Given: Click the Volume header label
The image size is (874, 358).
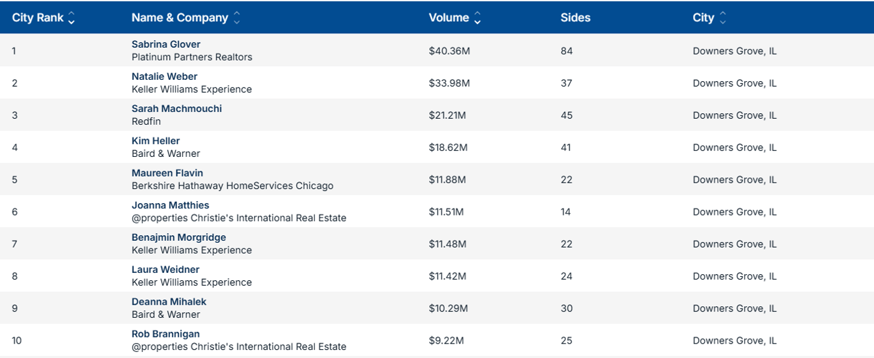Looking at the screenshot, I should point(449,18).
